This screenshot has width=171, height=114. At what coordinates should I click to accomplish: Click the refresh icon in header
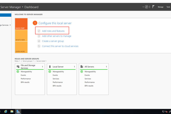click(x=146, y=7)
